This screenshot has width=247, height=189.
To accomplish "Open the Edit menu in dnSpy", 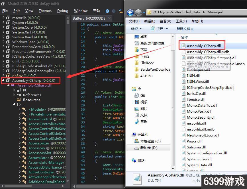I will 17,11.
